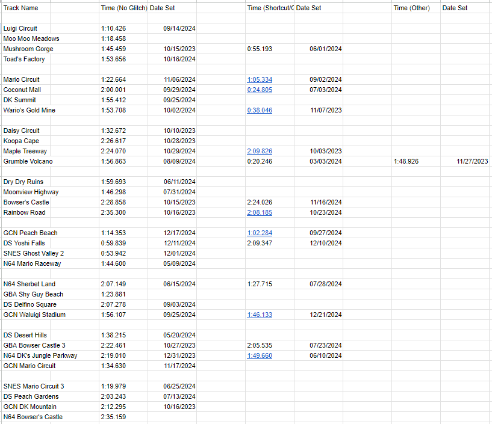Select the Moo Moo Meadows cell

26,38
